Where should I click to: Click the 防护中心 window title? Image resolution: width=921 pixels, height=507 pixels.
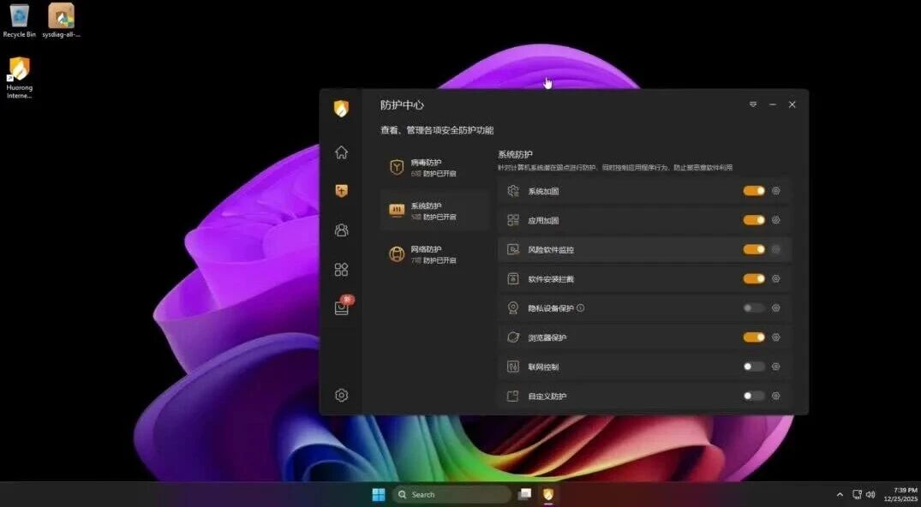pyautogui.click(x=402, y=105)
